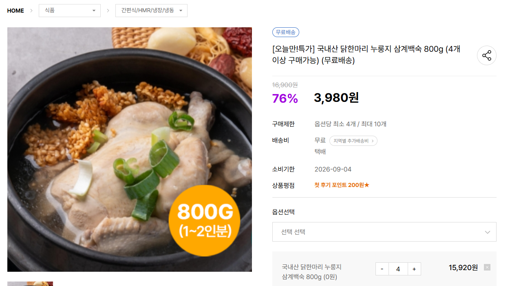Select the small product thumbnail below the image

click(30, 284)
